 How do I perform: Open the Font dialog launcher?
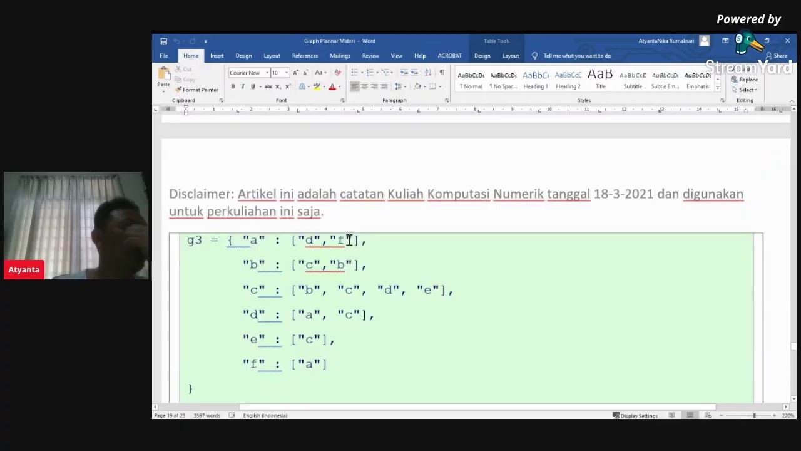342,101
